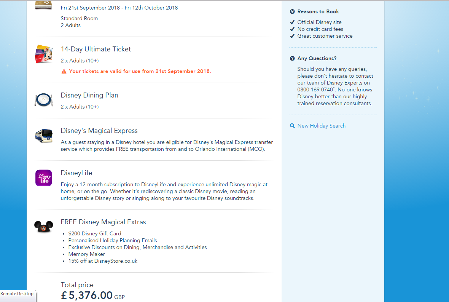The image size is (449, 302).
Task: Click the 15% off at DisneyStore.co.uk item
Action: (103, 261)
